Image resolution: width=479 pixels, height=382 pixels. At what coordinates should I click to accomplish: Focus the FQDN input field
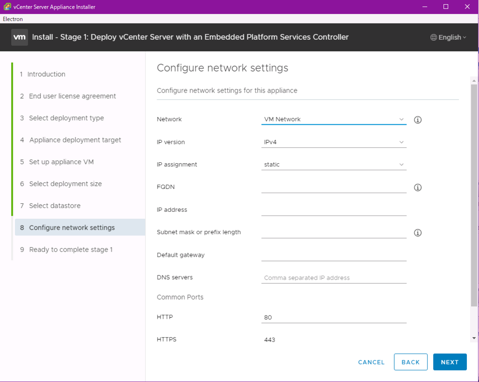click(x=334, y=187)
